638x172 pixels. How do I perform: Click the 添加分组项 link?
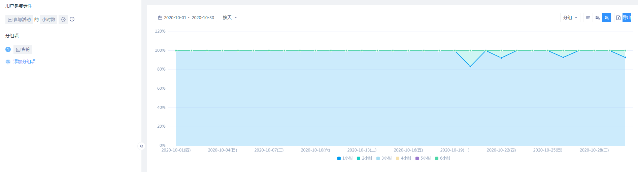point(24,62)
